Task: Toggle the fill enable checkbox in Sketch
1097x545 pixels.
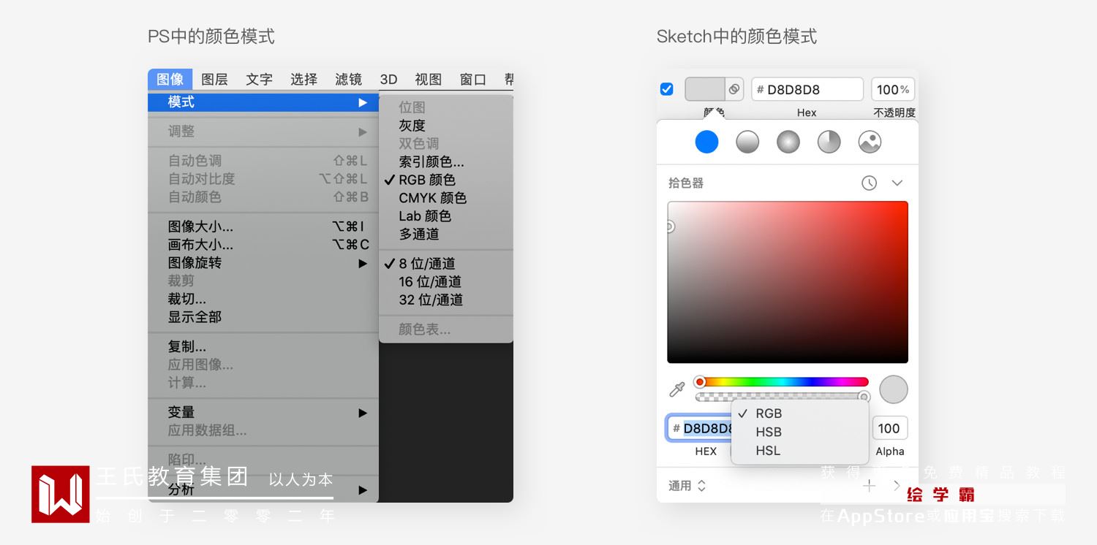Action: tap(667, 89)
